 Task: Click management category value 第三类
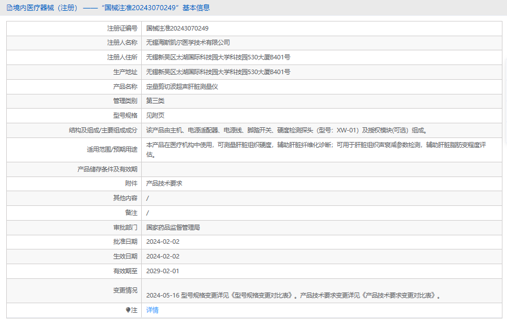click(x=155, y=101)
